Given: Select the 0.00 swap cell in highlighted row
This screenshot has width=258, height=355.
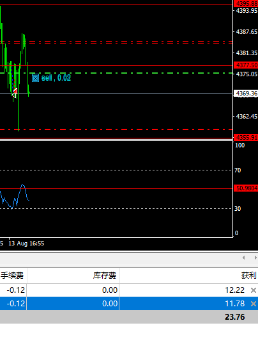Looking at the screenshot, I should [x=110, y=304].
